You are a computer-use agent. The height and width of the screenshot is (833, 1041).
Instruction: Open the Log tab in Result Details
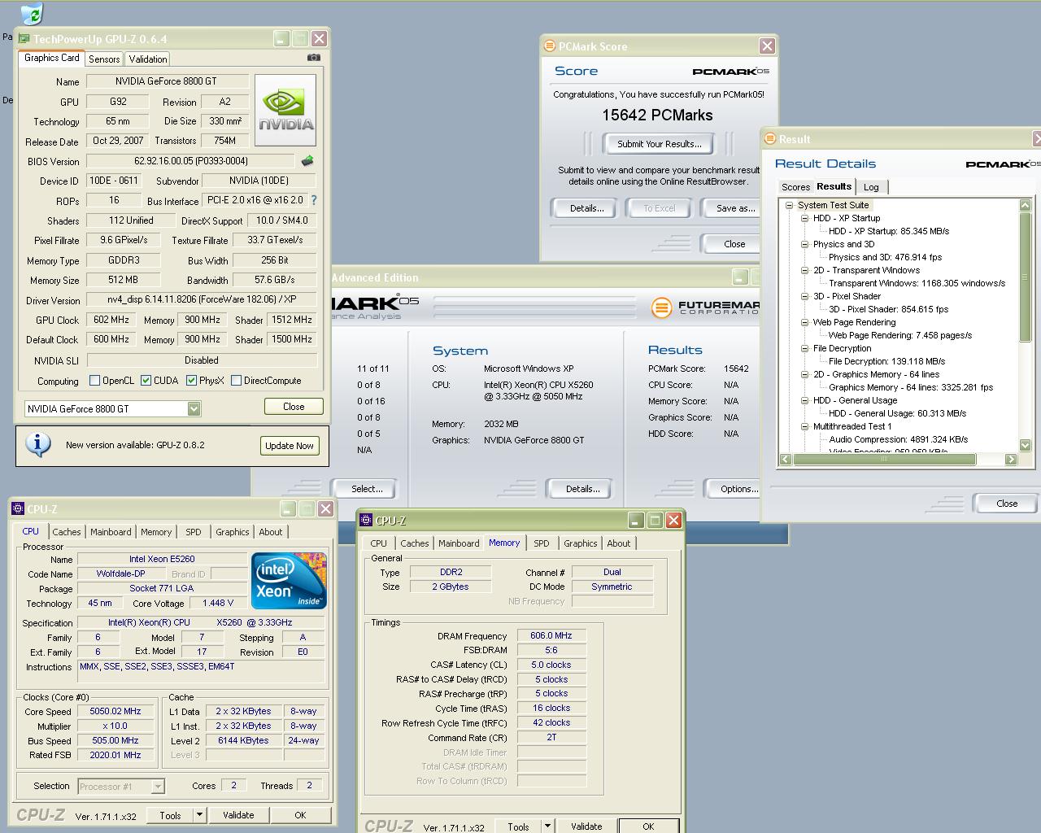click(x=871, y=187)
